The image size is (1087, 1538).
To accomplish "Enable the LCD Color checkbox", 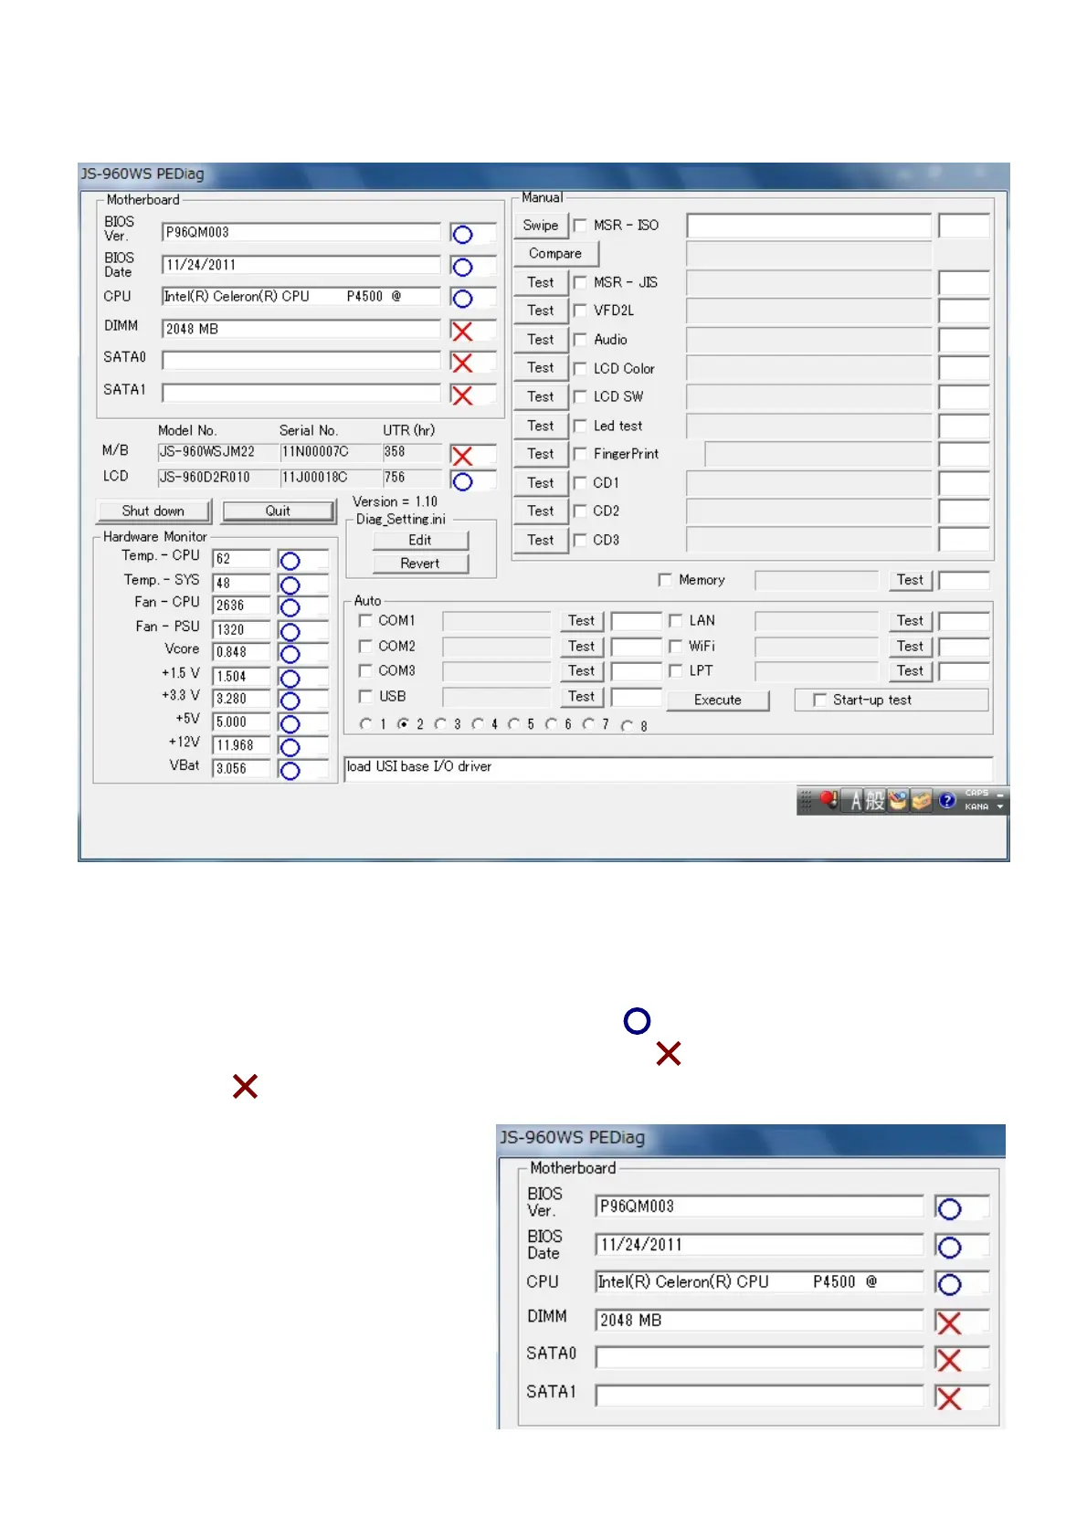I will [x=580, y=369].
